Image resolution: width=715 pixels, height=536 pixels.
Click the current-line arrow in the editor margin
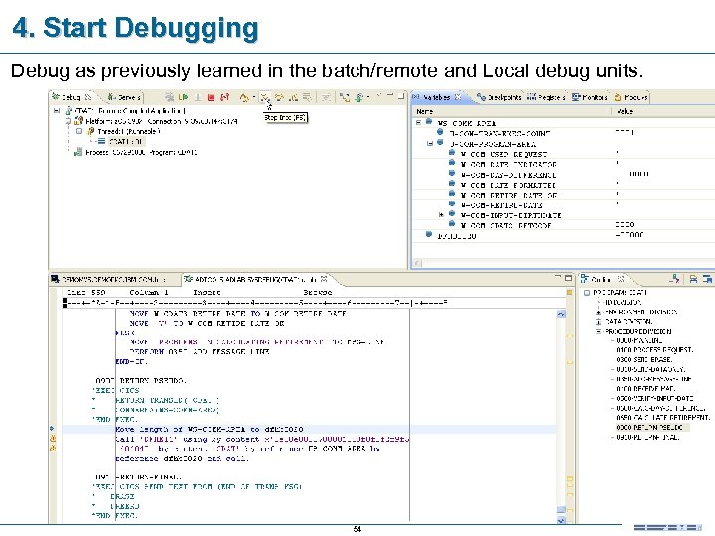[x=52, y=429]
